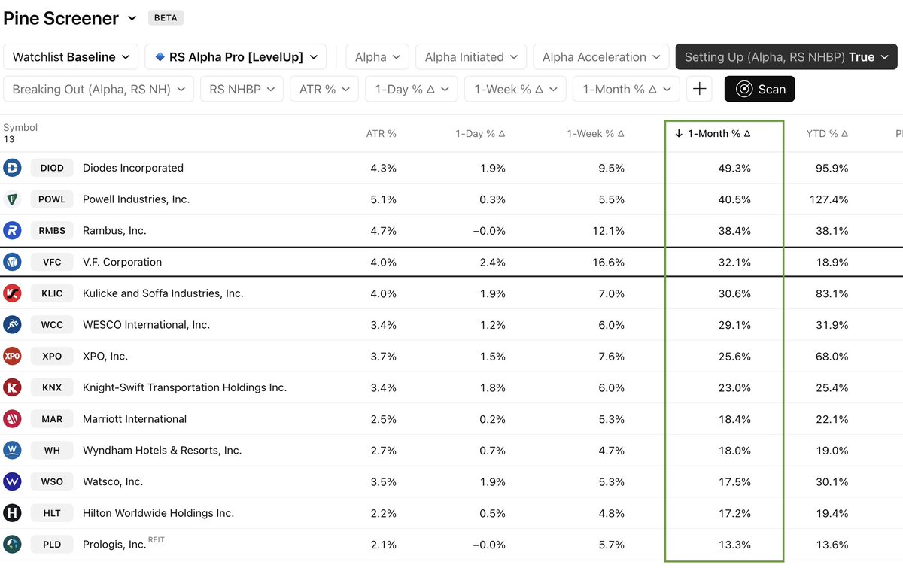The width and height of the screenshot is (903, 568).
Task: Select the MAR ticker symbol
Action: point(52,419)
